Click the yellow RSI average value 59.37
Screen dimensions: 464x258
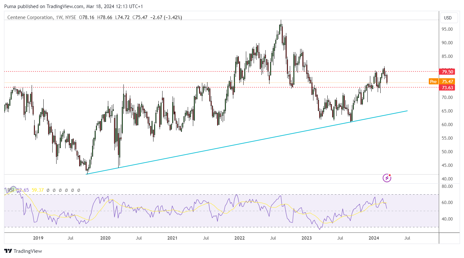coord(38,190)
